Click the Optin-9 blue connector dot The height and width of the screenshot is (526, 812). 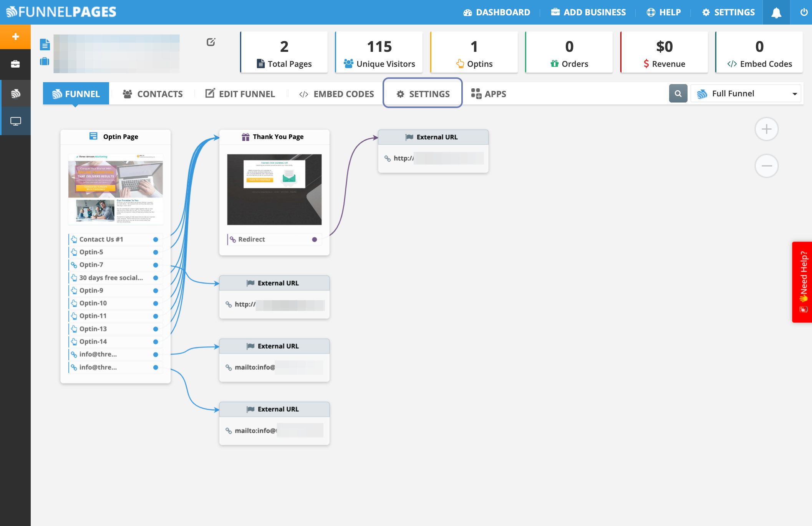(156, 291)
